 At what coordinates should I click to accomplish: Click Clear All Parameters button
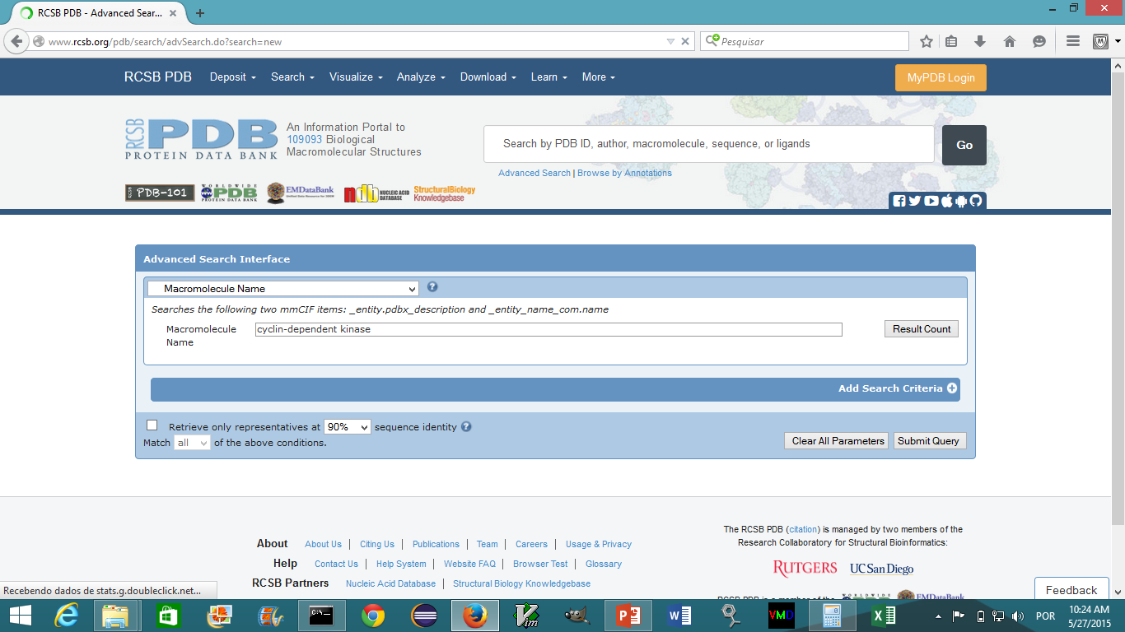click(x=838, y=441)
